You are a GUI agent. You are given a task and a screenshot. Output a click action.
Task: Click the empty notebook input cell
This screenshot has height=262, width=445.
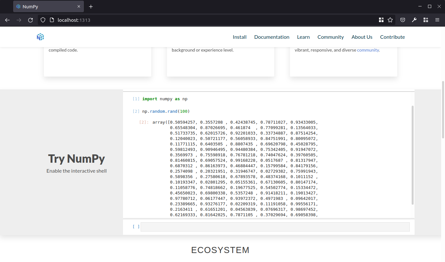pyautogui.click(x=275, y=227)
